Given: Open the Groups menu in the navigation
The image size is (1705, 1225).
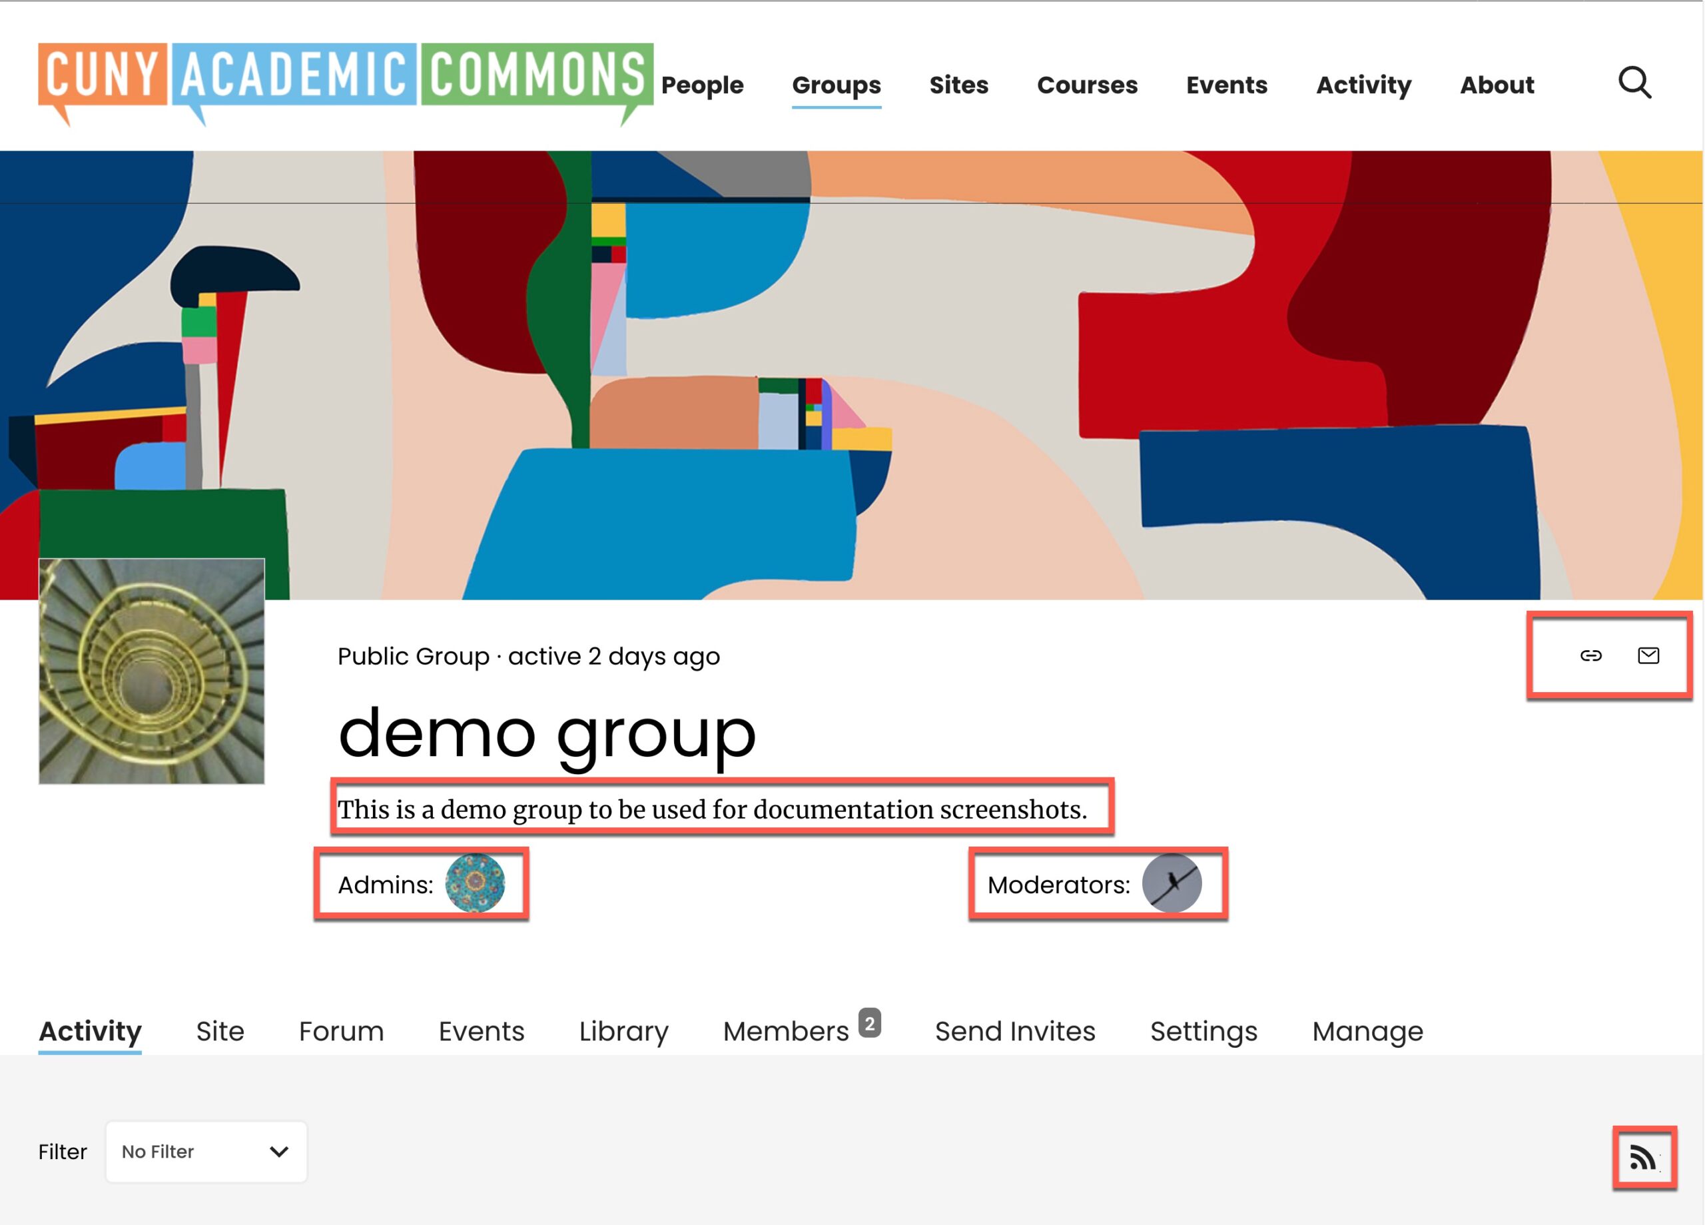Looking at the screenshot, I should 836,85.
